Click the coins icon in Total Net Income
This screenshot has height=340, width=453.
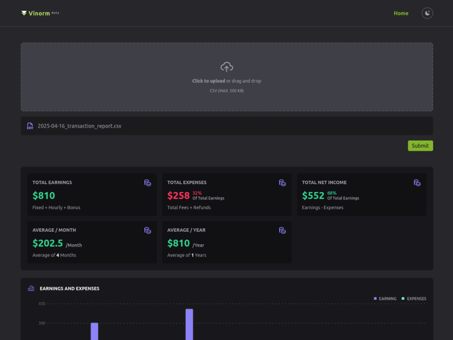[x=417, y=182]
